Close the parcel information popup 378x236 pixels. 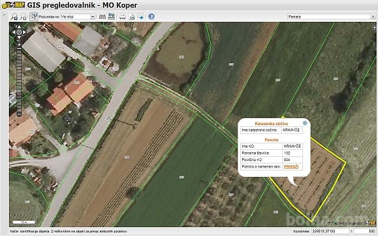click(x=305, y=123)
